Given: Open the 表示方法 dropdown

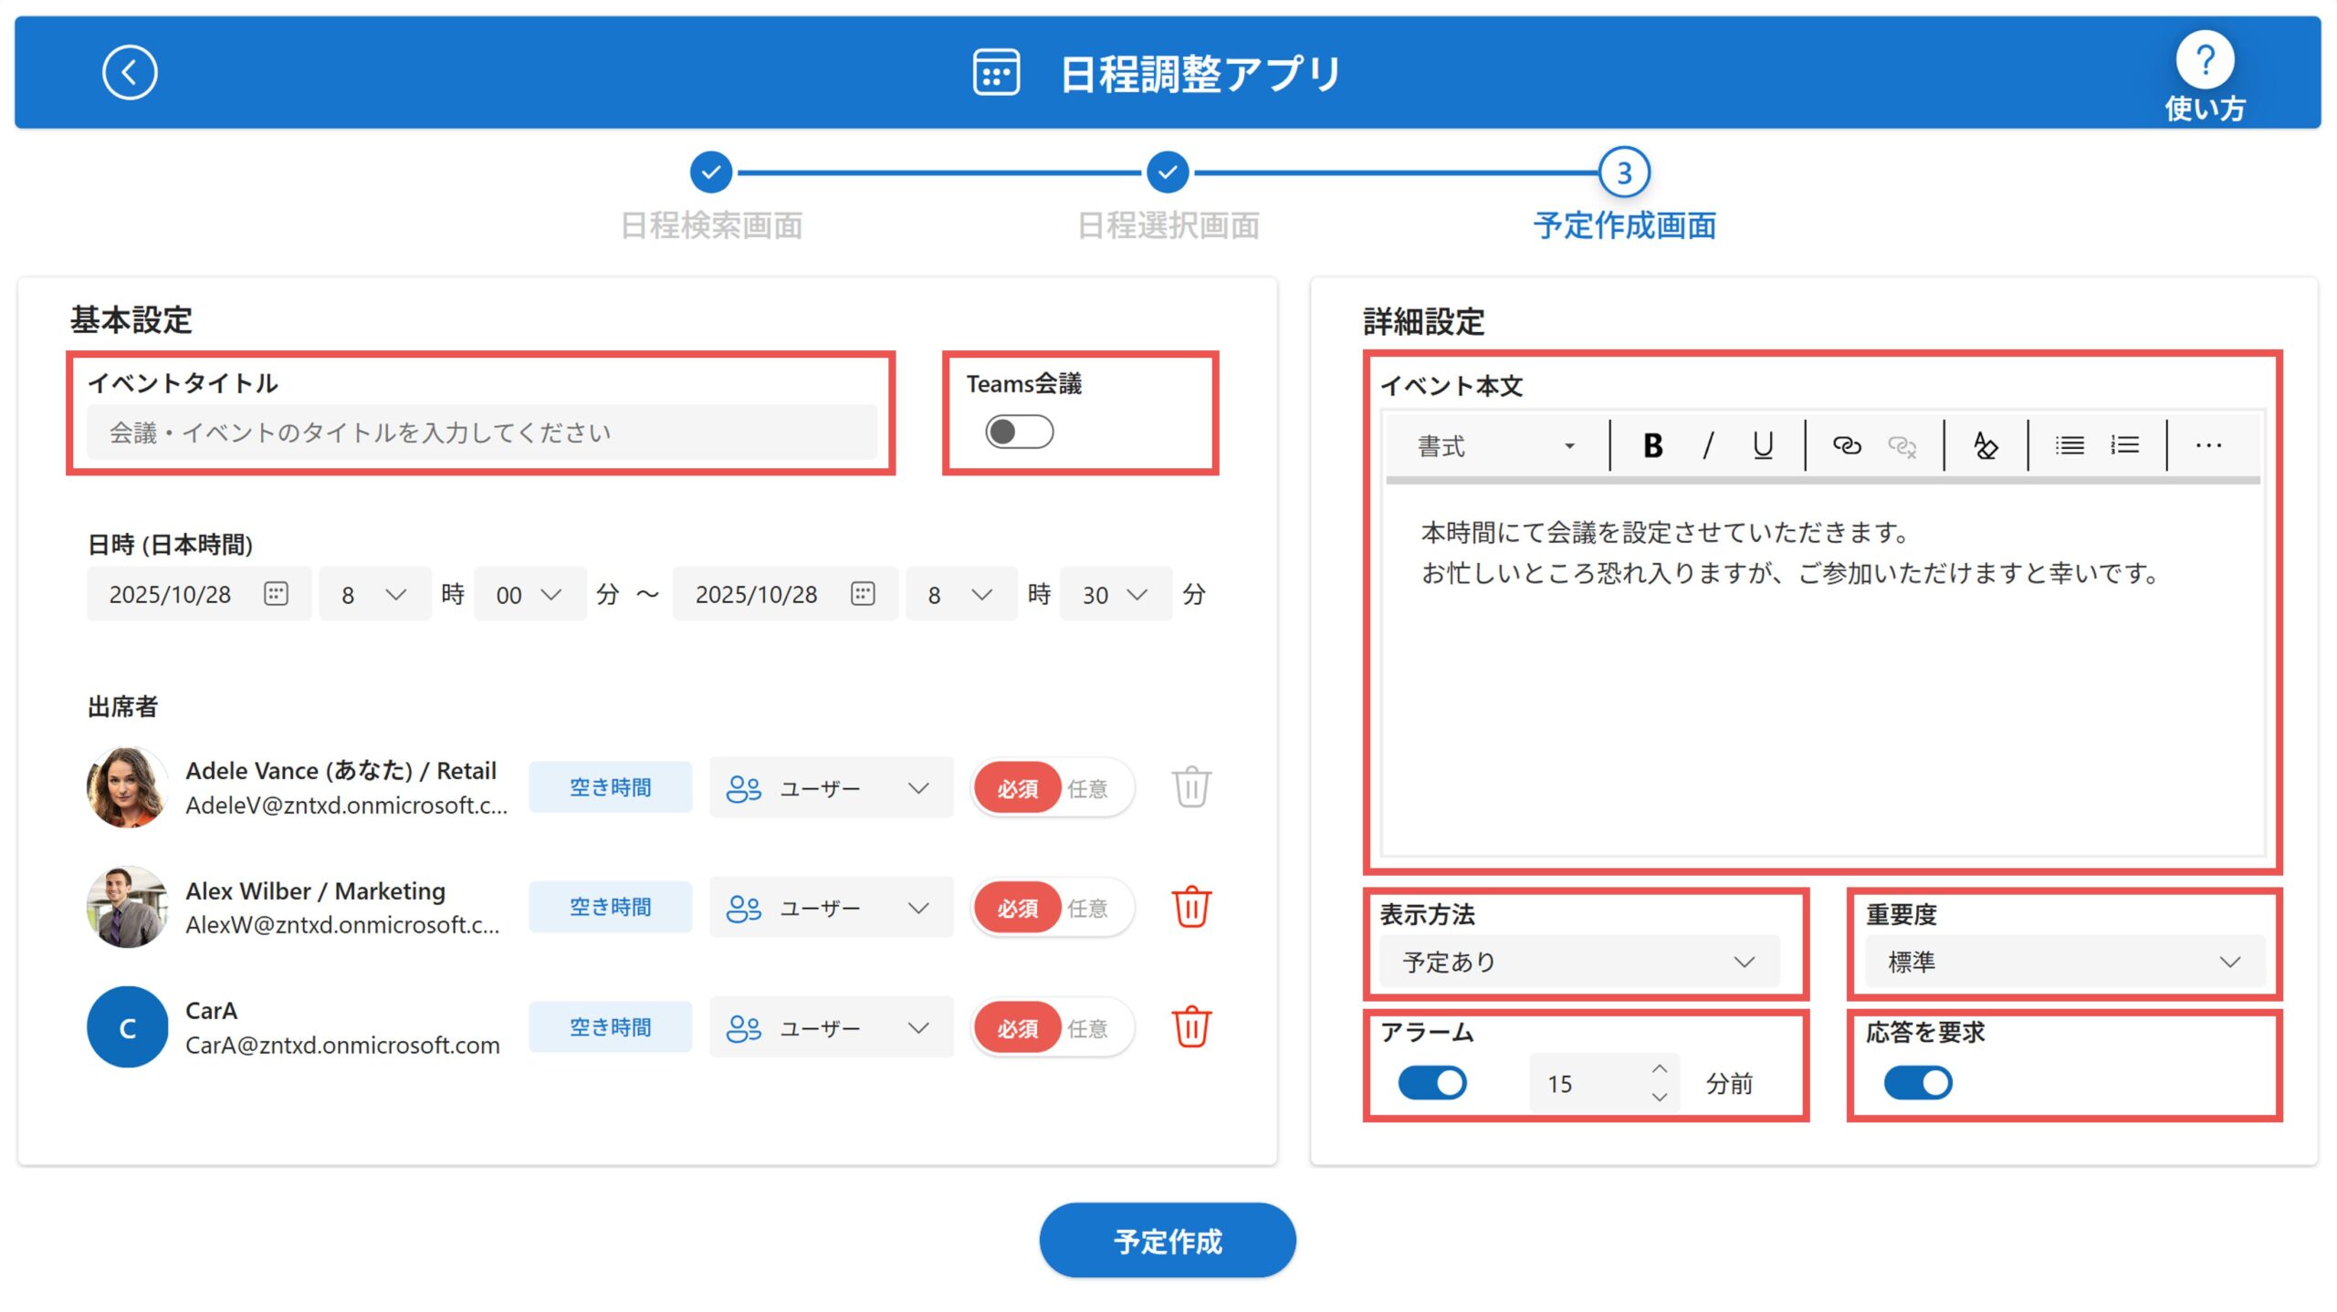Looking at the screenshot, I should (1578, 962).
